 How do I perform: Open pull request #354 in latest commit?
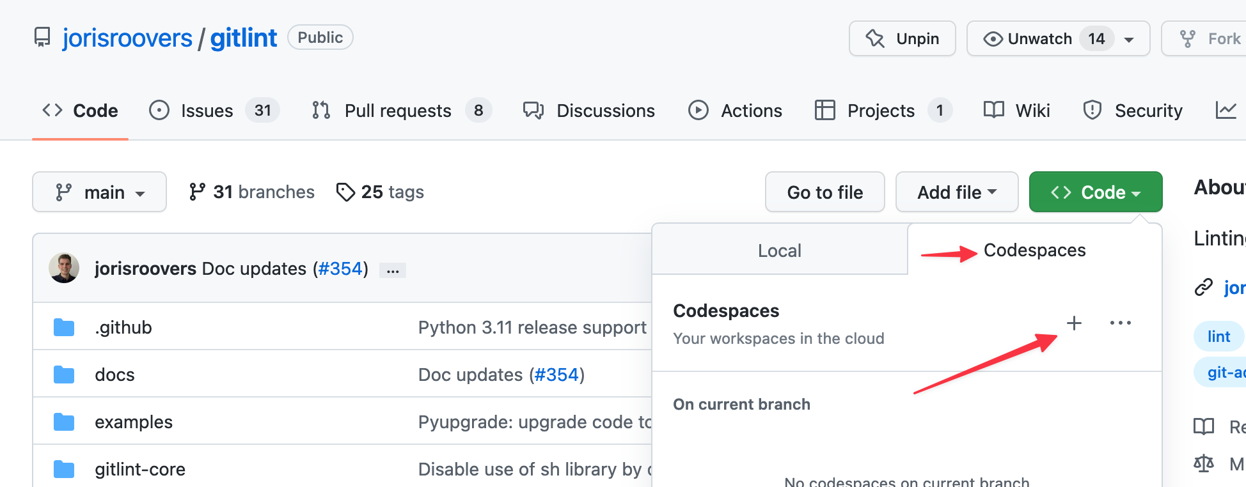coord(341,268)
